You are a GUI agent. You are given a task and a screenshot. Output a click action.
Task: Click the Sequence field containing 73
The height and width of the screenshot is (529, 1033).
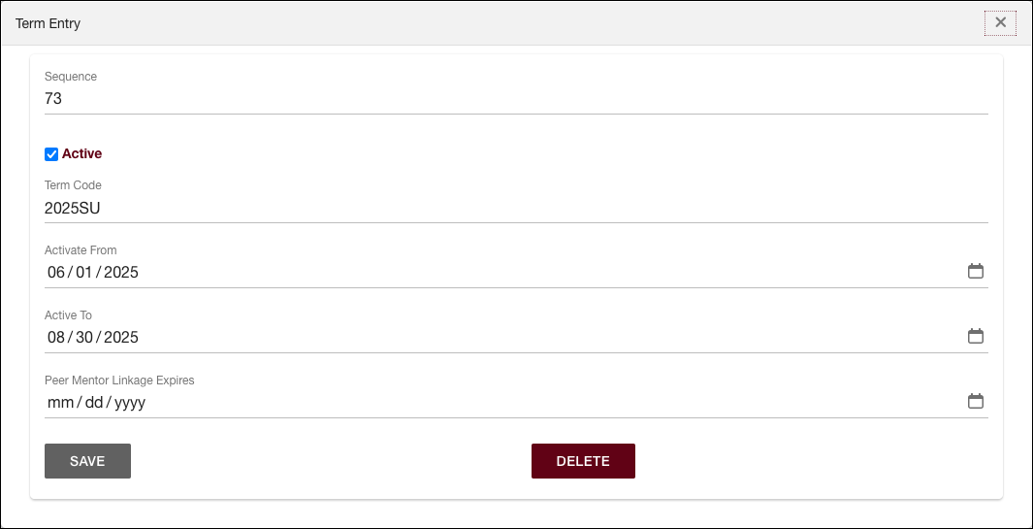coord(515,99)
